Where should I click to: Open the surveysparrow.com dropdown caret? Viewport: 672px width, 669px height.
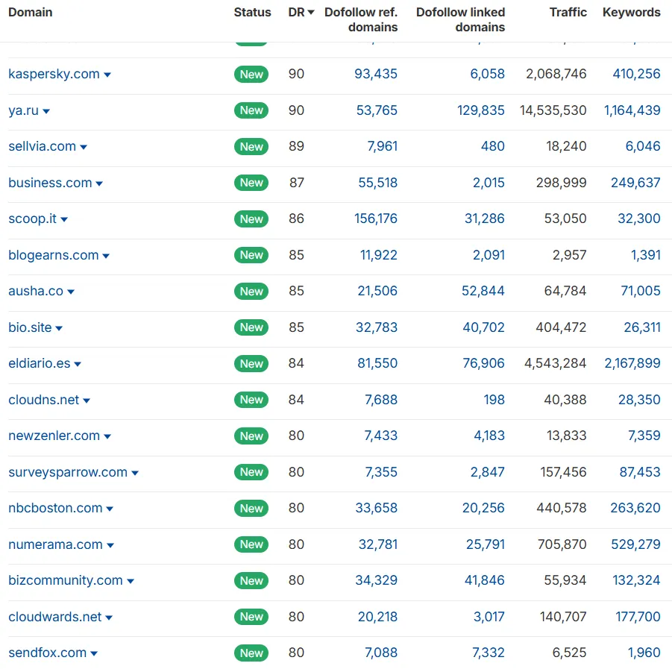pos(135,474)
